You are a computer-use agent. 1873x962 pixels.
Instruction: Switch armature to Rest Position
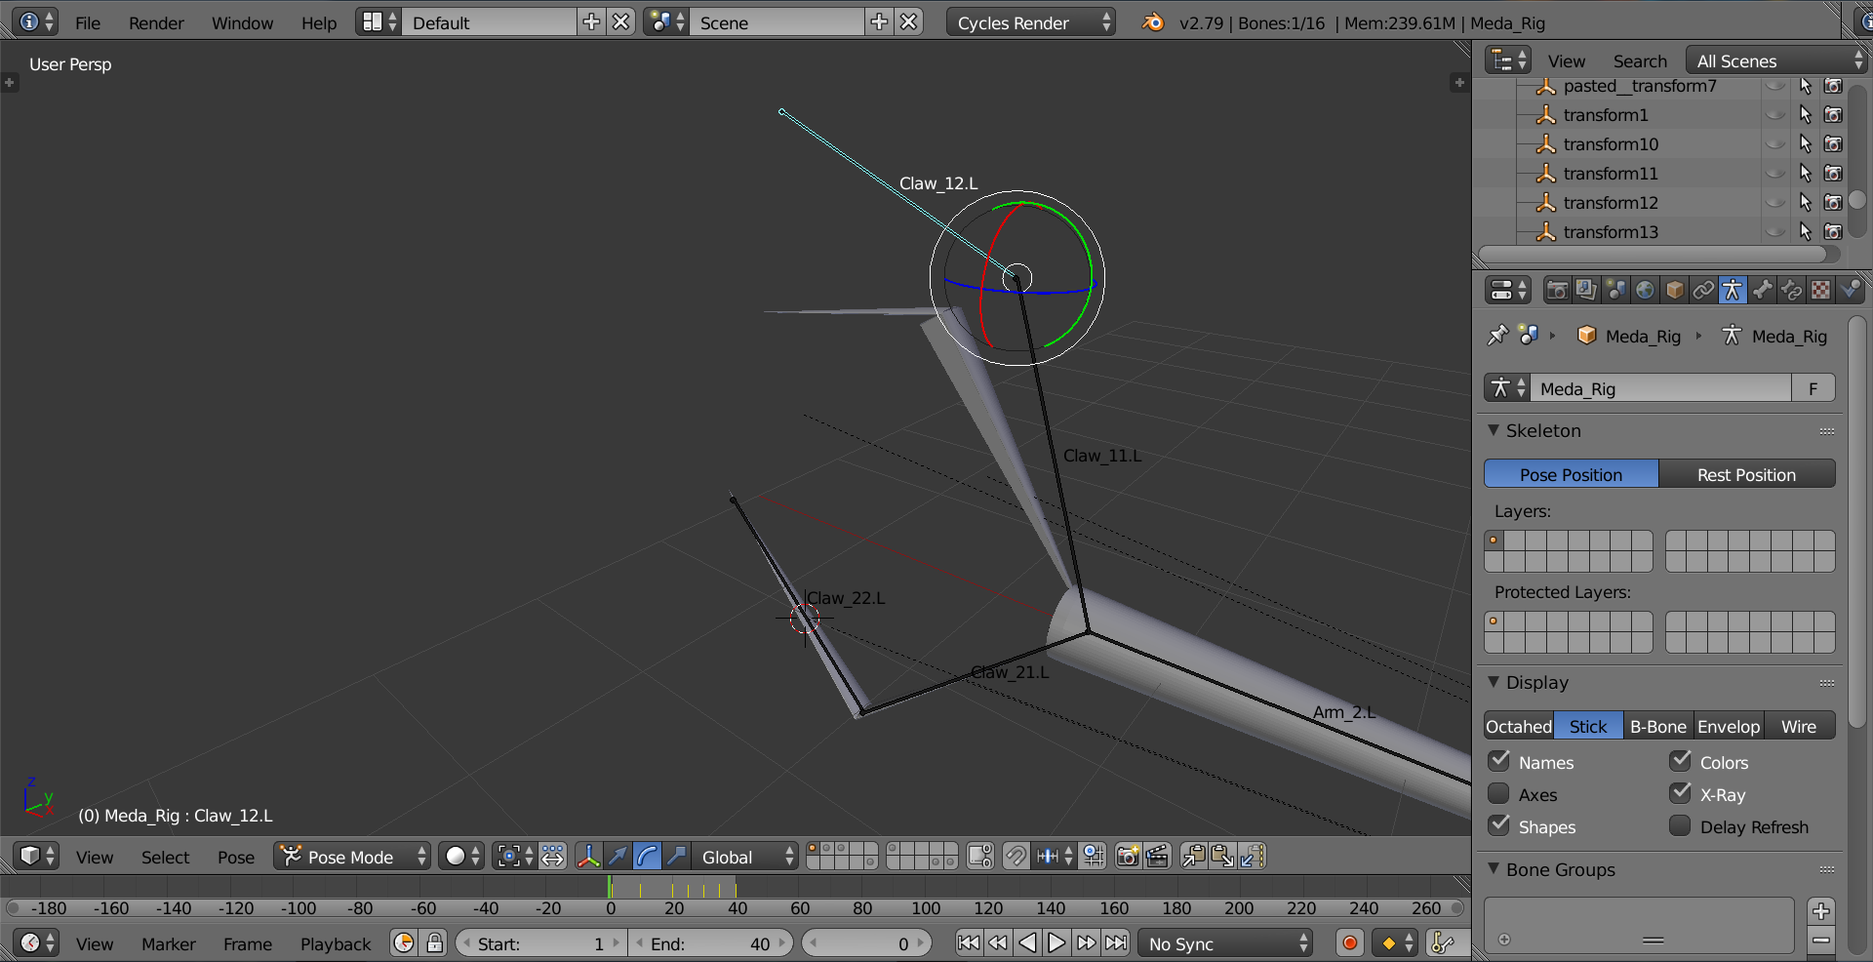(x=1746, y=474)
